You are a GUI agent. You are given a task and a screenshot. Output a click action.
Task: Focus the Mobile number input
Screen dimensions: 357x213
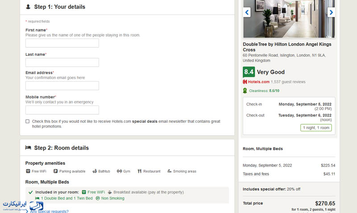point(62,110)
